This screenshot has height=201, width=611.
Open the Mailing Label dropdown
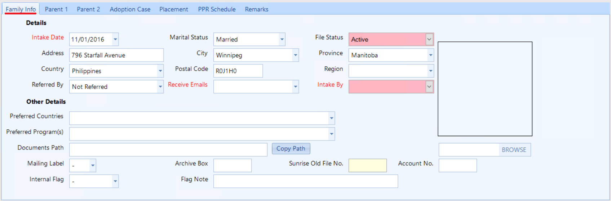93,166
